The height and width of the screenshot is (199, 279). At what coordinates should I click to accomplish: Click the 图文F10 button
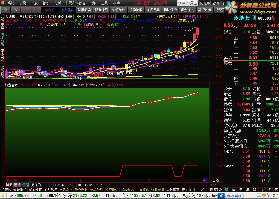[x=216, y=189]
